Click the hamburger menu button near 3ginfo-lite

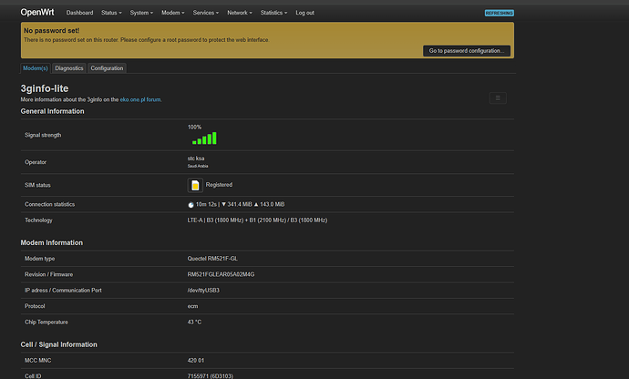(x=498, y=97)
